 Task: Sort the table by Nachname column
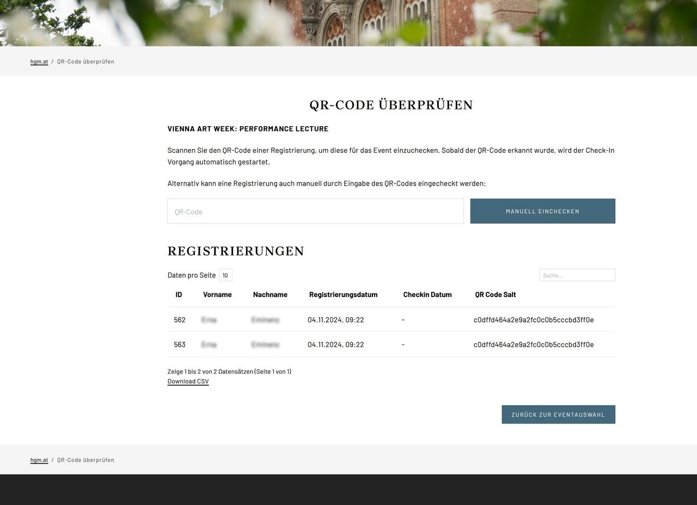270,294
